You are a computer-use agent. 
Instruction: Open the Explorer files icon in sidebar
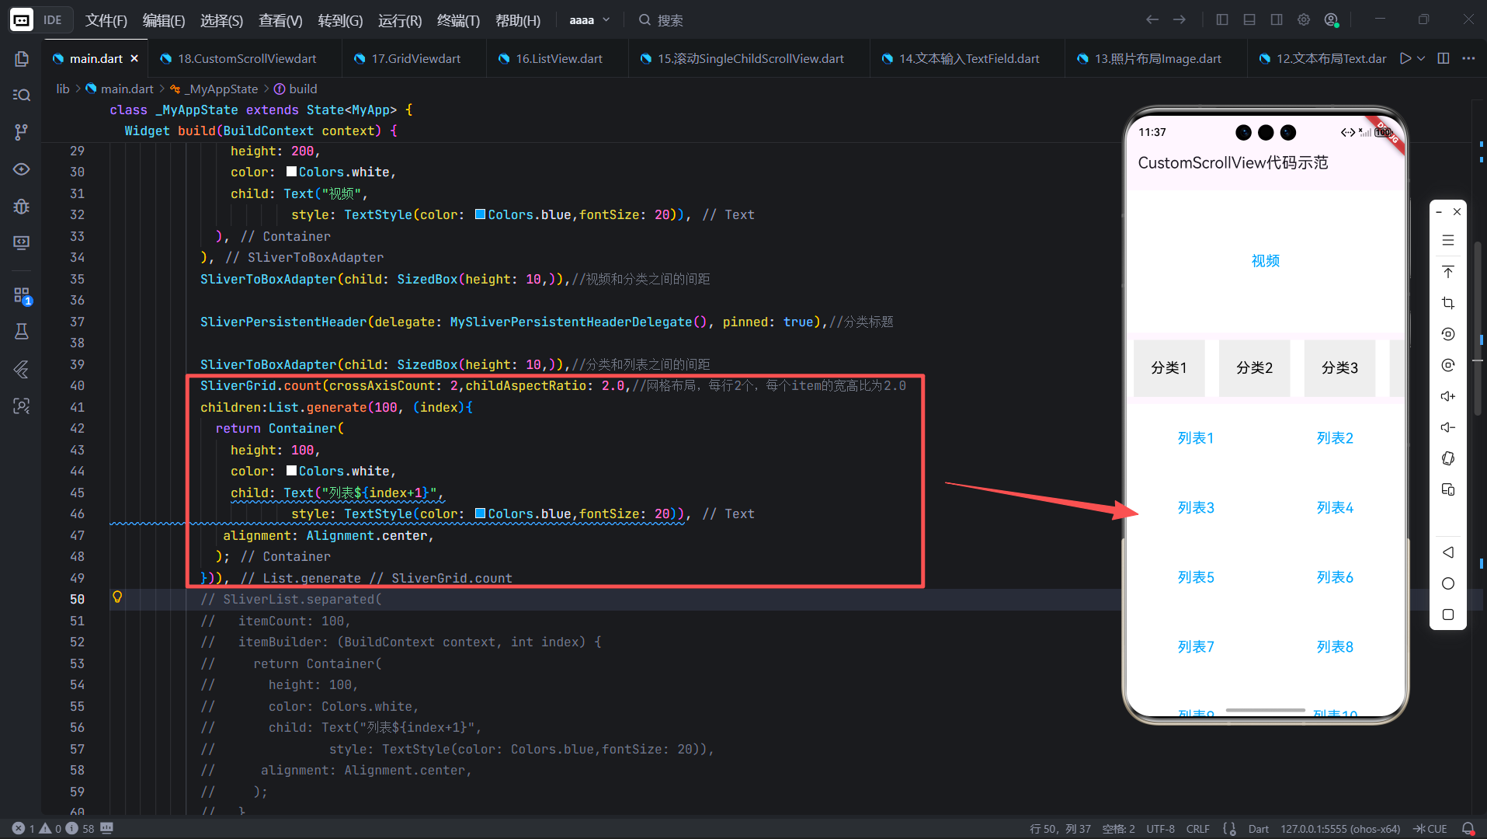pyautogui.click(x=22, y=59)
